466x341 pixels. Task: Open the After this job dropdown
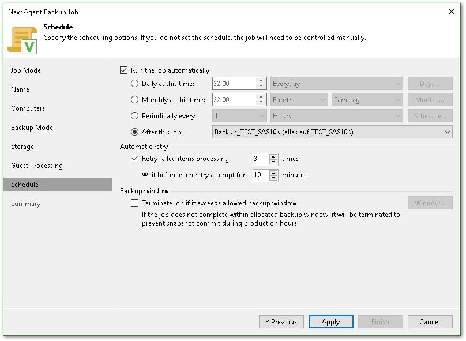coord(448,132)
